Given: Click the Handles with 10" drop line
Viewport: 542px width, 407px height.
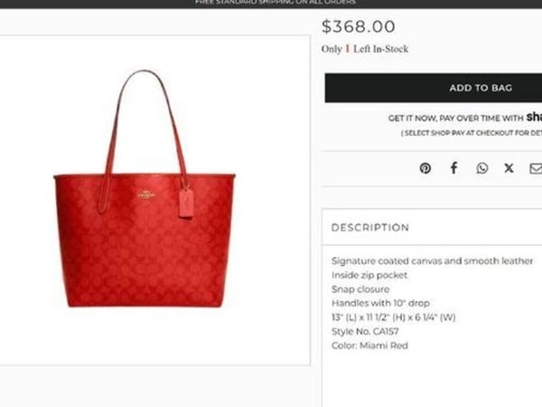Looking at the screenshot, I should pyautogui.click(x=380, y=303).
